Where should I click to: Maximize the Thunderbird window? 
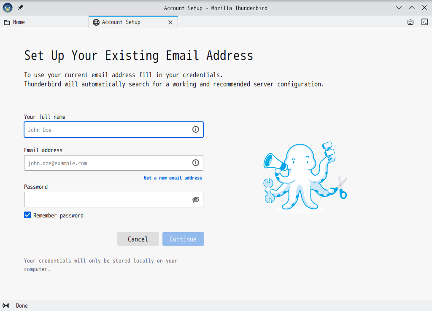pos(412,8)
